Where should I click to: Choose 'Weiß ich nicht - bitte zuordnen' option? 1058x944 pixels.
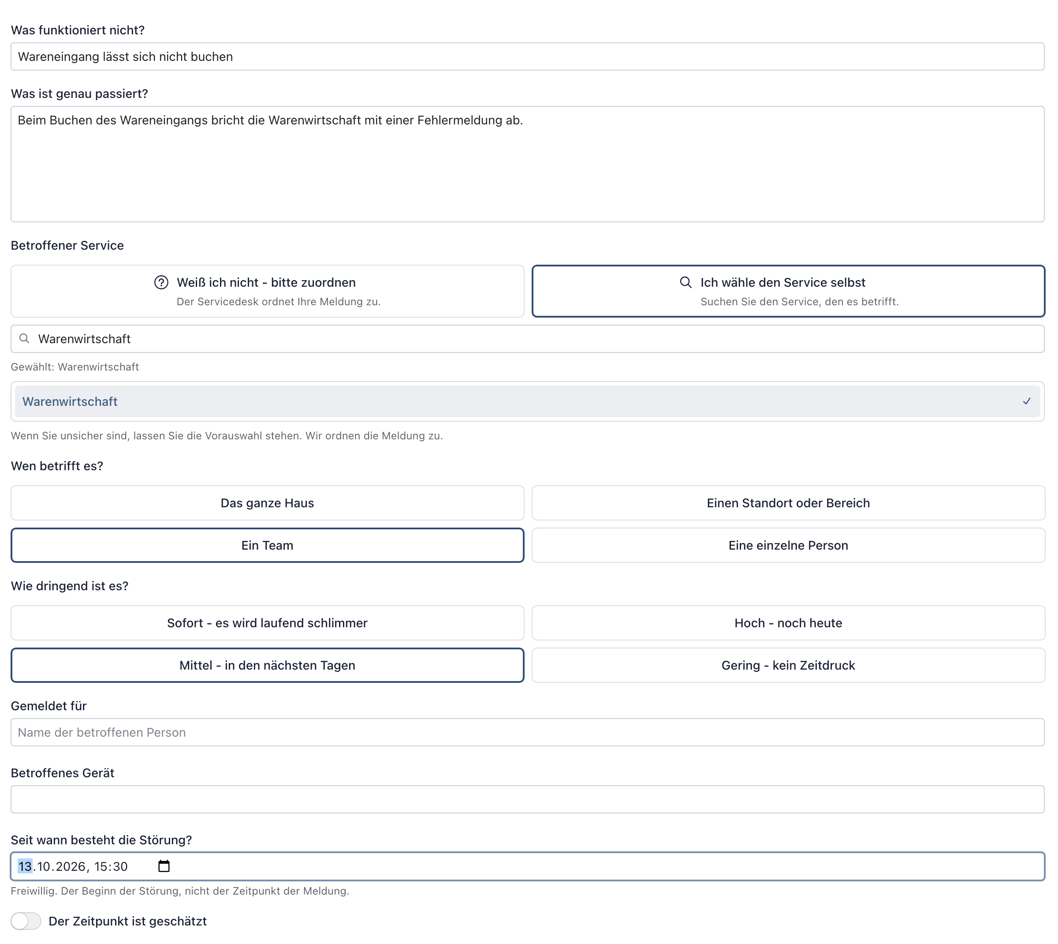(x=268, y=291)
